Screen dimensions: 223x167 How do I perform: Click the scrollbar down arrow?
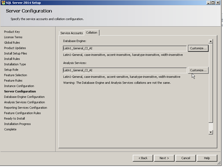click(x=210, y=132)
